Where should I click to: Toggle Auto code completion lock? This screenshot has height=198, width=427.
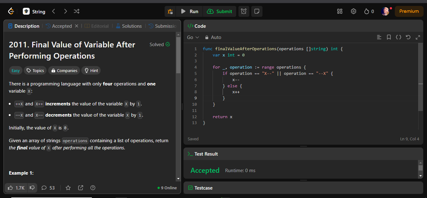point(213,37)
